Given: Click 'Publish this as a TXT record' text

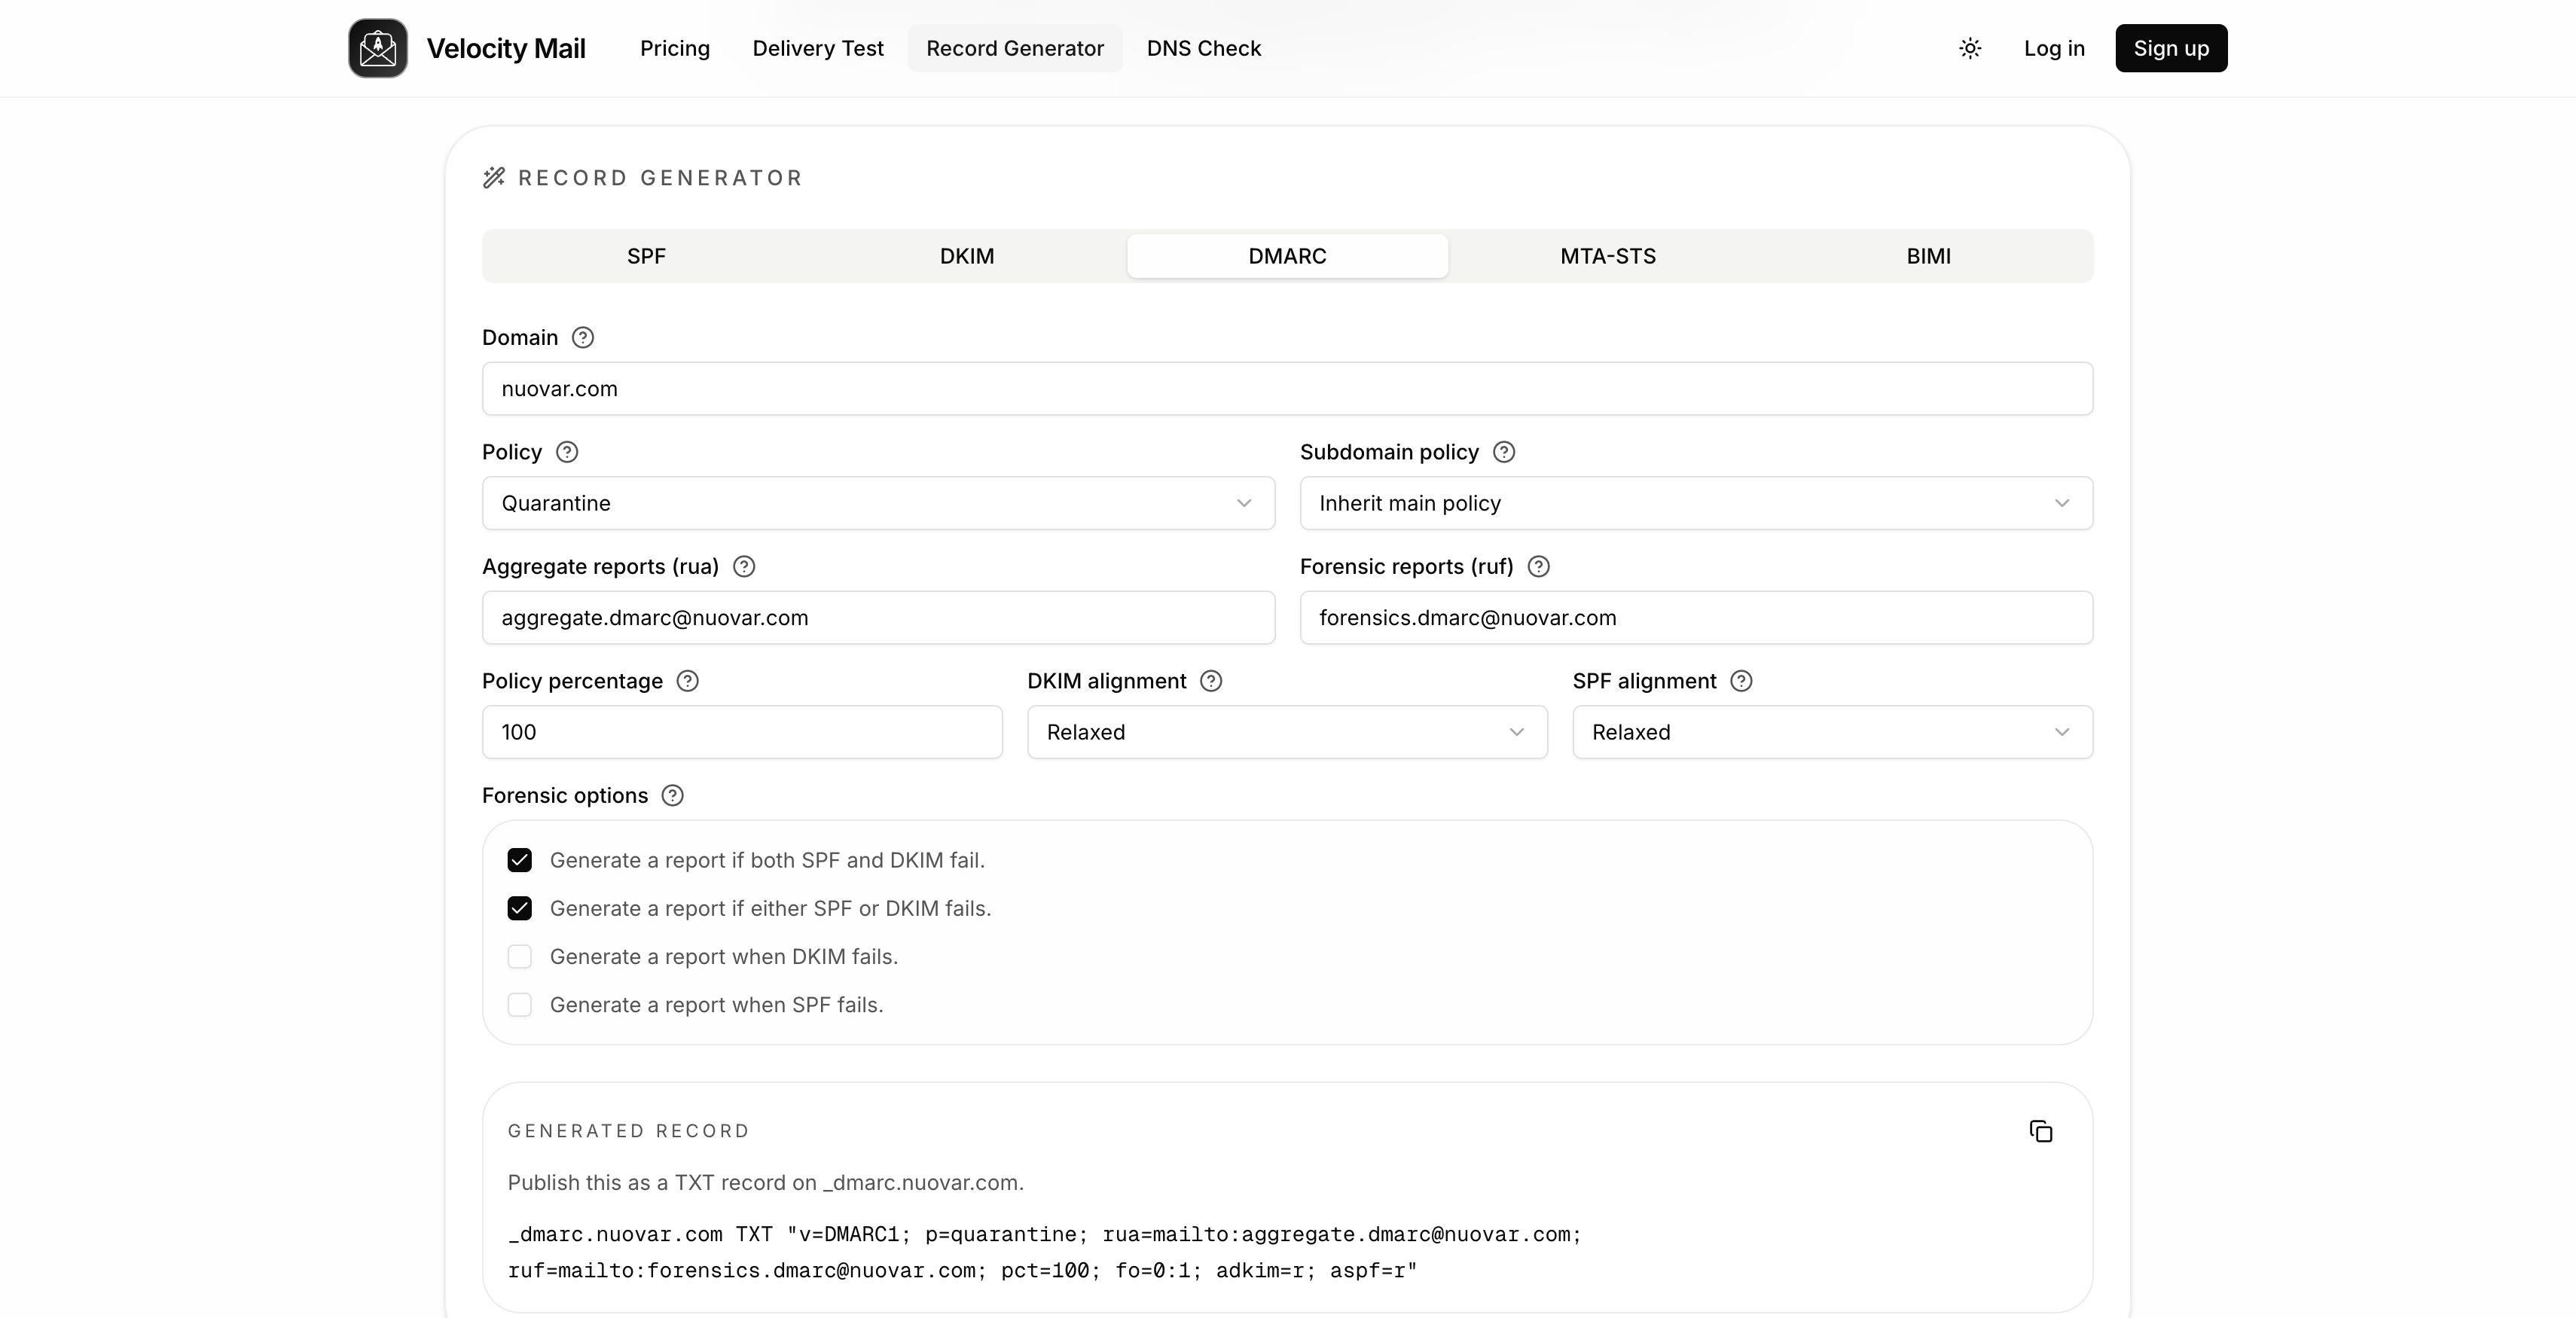Looking at the screenshot, I should coord(765,1183).
